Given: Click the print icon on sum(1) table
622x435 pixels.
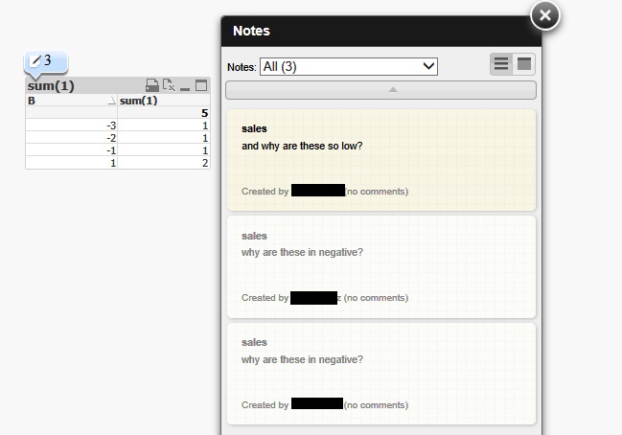Looking at the screenshot, I should 152,85.
